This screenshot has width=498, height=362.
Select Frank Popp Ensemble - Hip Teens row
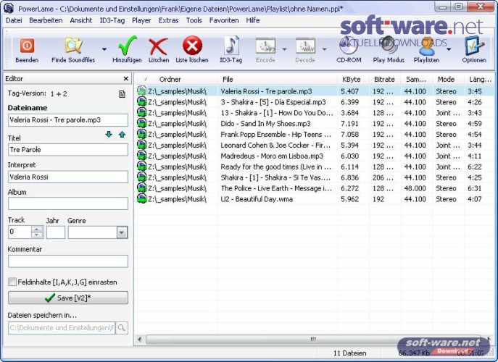click(x=315, y=134)
